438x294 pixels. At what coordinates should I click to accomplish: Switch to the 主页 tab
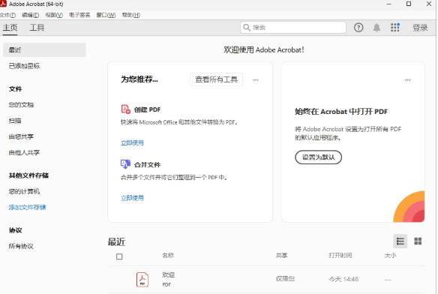point(10,28)
